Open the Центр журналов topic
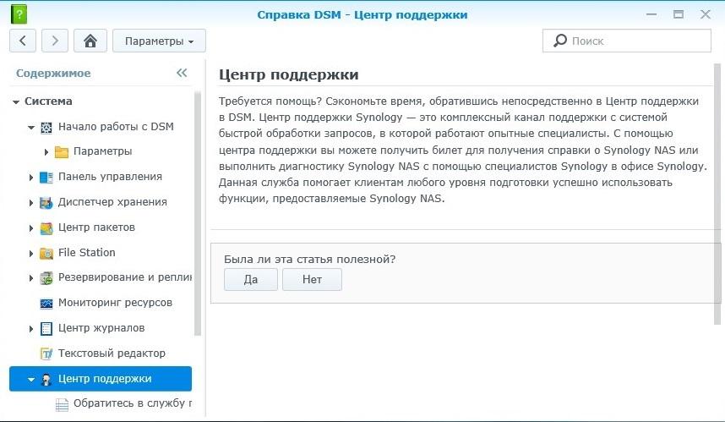The image size is (725, 422). 101,328
